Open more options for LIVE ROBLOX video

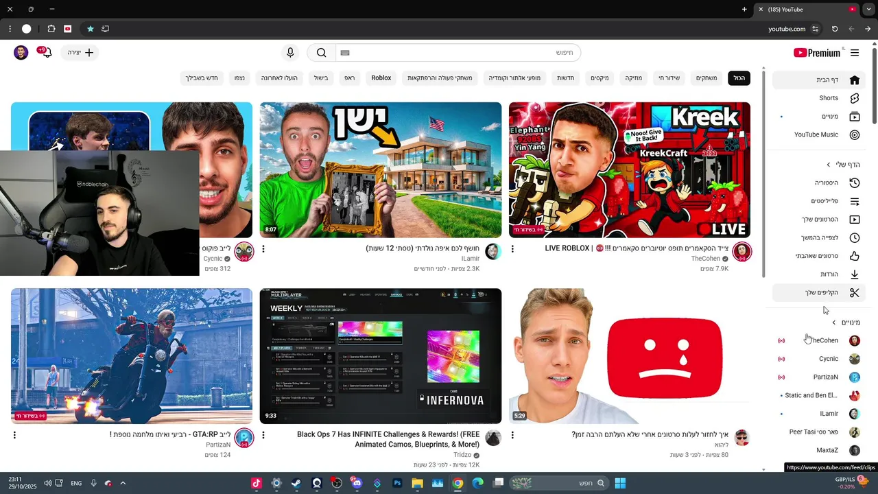(x=512, y=249)
